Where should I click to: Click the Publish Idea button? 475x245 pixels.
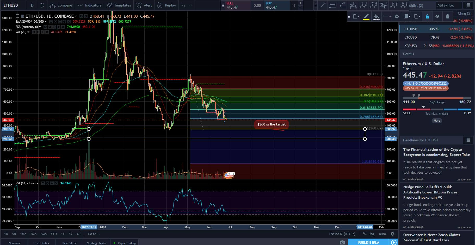coord(368,242)
